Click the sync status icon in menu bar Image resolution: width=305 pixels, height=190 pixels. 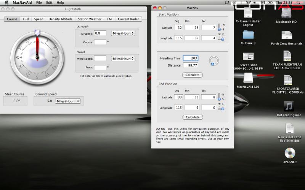pyautogui.click(x=226, y=3)
